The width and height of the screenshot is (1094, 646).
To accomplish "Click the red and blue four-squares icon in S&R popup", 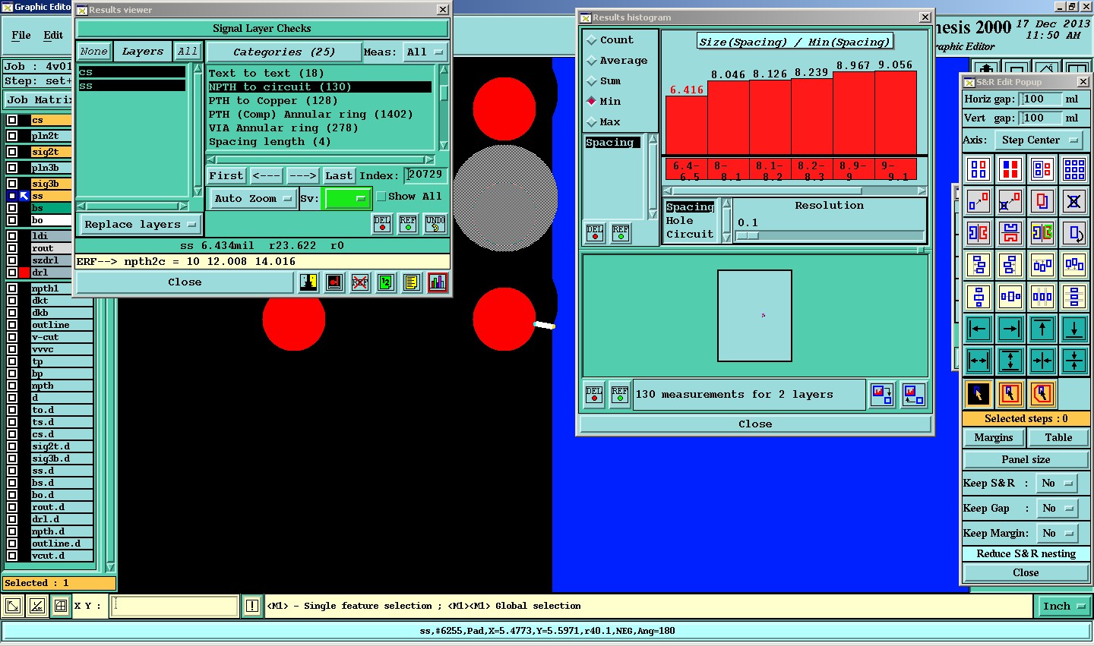I will (1010, 169).
